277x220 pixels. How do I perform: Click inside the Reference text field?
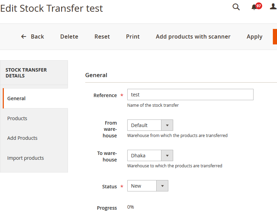pos(190,94)
